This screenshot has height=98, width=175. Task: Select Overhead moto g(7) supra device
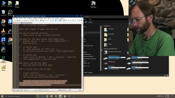(112, 52)
